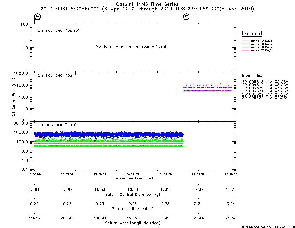
Task: Click the dense blue mass 28 data band
Action: pos(109,135)
